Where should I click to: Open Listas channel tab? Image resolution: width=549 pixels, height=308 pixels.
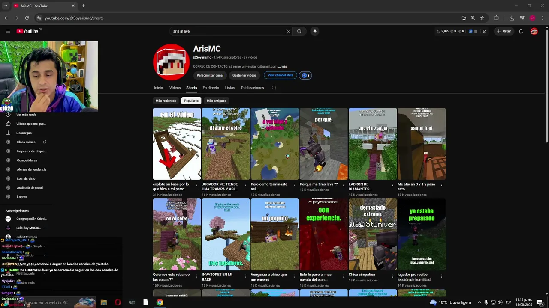tap(230, 88)
